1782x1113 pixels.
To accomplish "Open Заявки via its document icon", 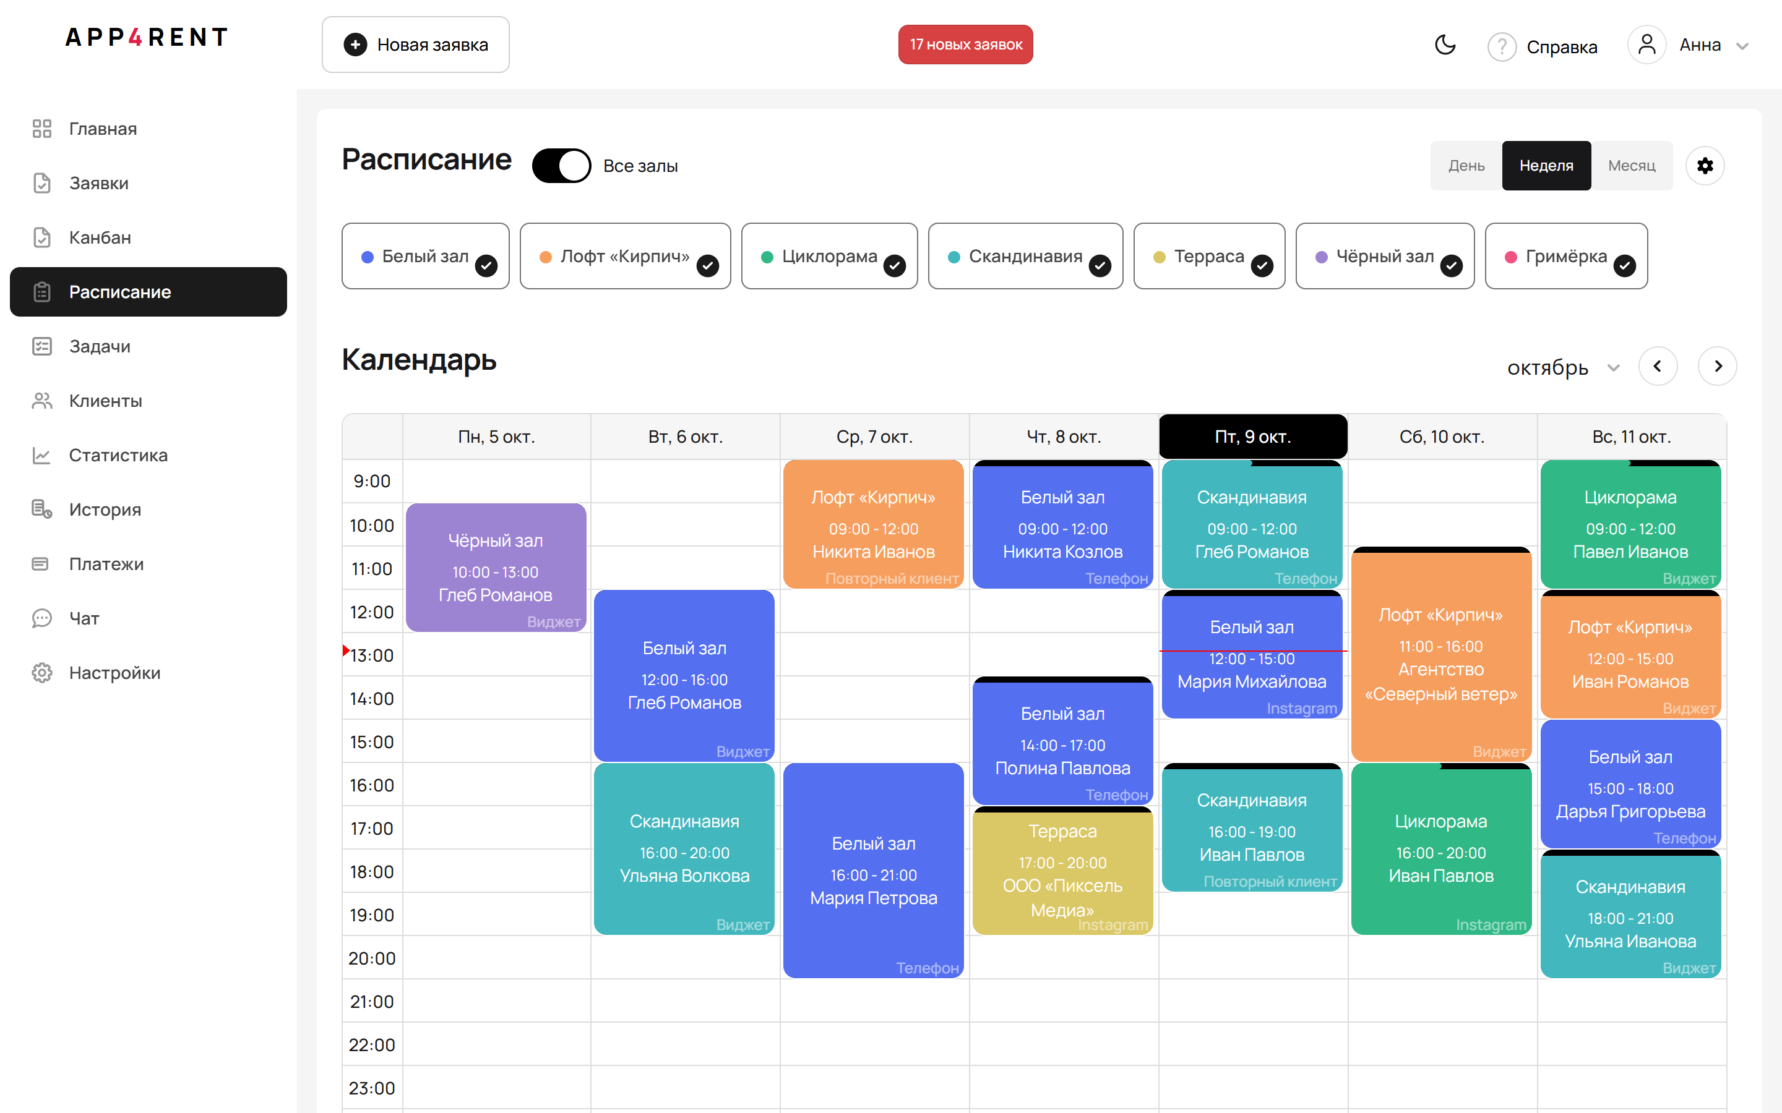I will (42, 183).
